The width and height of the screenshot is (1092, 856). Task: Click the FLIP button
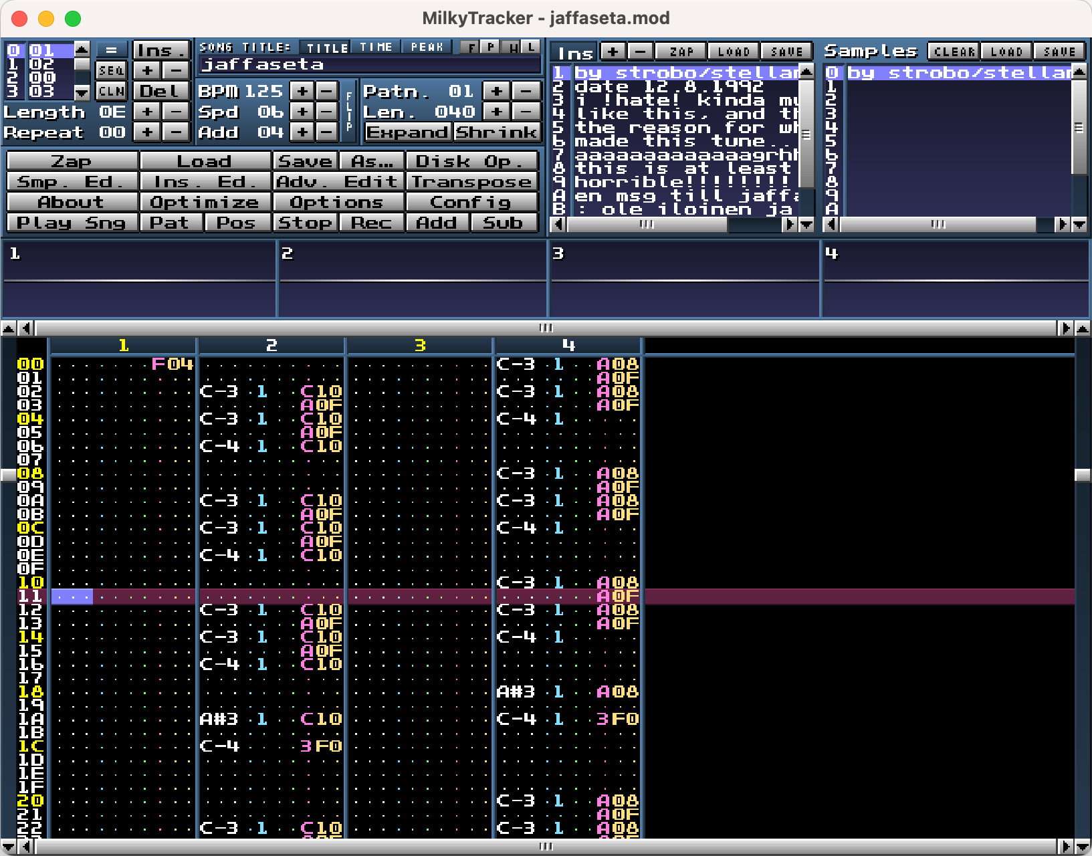[x=349, y=112]
